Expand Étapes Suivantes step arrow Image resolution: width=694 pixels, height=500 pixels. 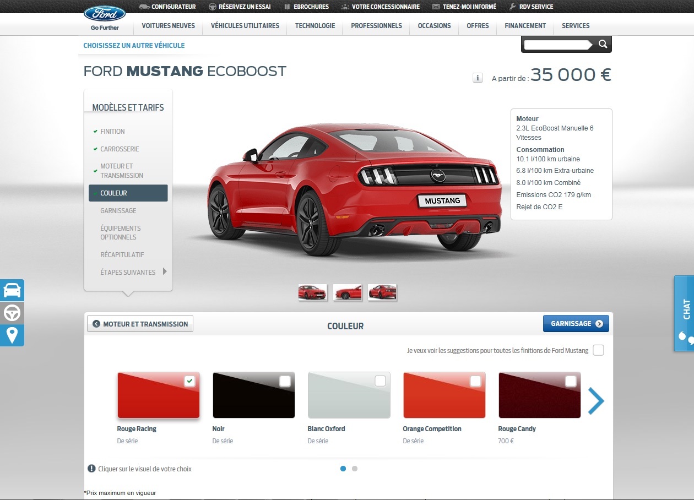pyautogui.click(x=165, y=271)
